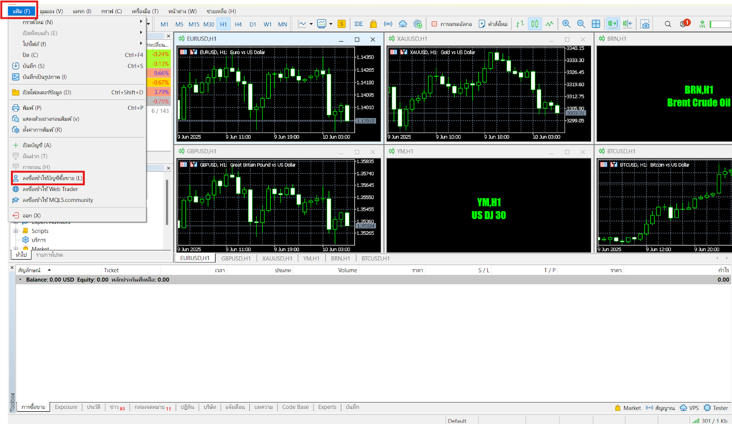
Task: Take a chart screenshot with the camera icon
Action: pos(645,24)
